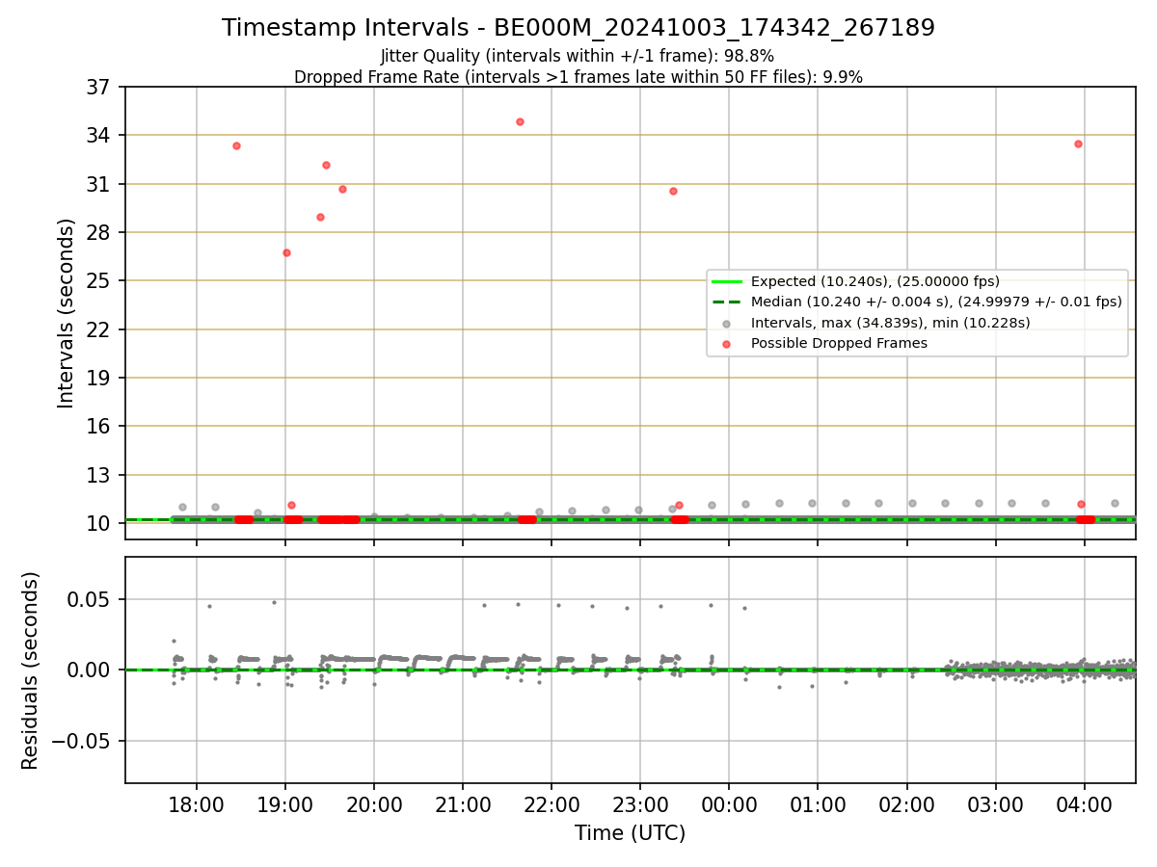The width and height of the screenshot is (1157, 867).
Task: Click the plot title 'Timestamp Intervals - BE000M_20241003_174342_267189'
Action: pyautogui.click(x=578, y=28)
